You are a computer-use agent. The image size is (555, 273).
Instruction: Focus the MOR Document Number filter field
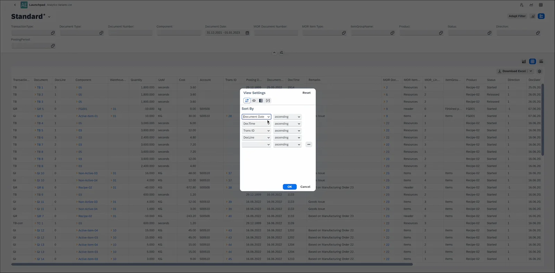[276, 33]
